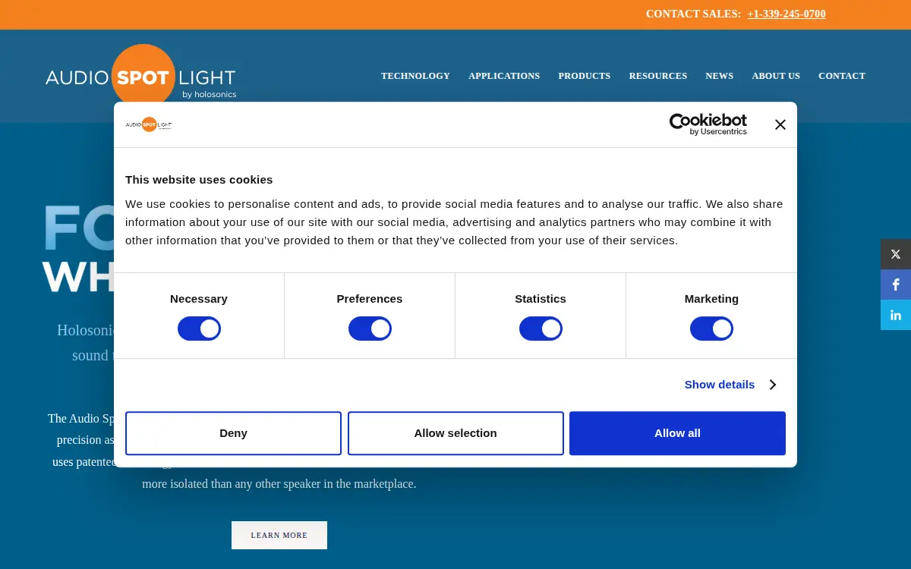Open Facebook share icon
Viewport: 911px width, 569px height.
point(896,284)
